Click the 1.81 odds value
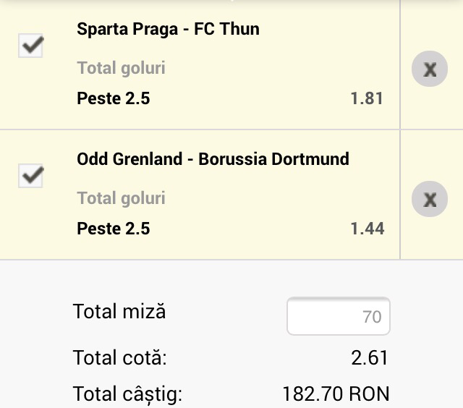 point(367,98)
